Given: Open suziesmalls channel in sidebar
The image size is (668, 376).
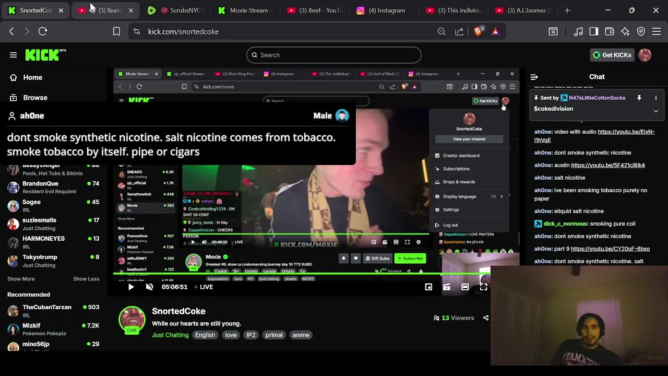Looking at the screenshot, I should point(52,224).
